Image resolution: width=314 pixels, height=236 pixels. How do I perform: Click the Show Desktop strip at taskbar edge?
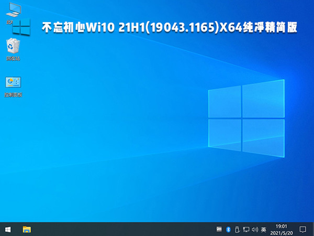click(x=313, y=229)
